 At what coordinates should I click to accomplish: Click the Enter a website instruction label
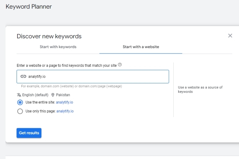click(x=67, y=66)
